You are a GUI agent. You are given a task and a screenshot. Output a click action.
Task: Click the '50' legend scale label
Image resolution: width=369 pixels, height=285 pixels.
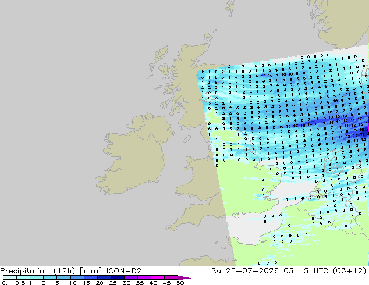coord(180,283)
